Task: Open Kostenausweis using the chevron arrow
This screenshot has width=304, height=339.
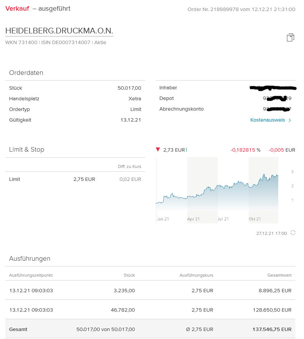Action: tap(290, 120)
